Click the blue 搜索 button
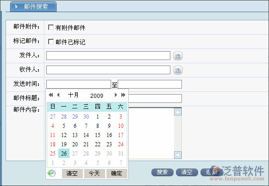269x186 pixels. pyautogui.click(x=163, y=172)
